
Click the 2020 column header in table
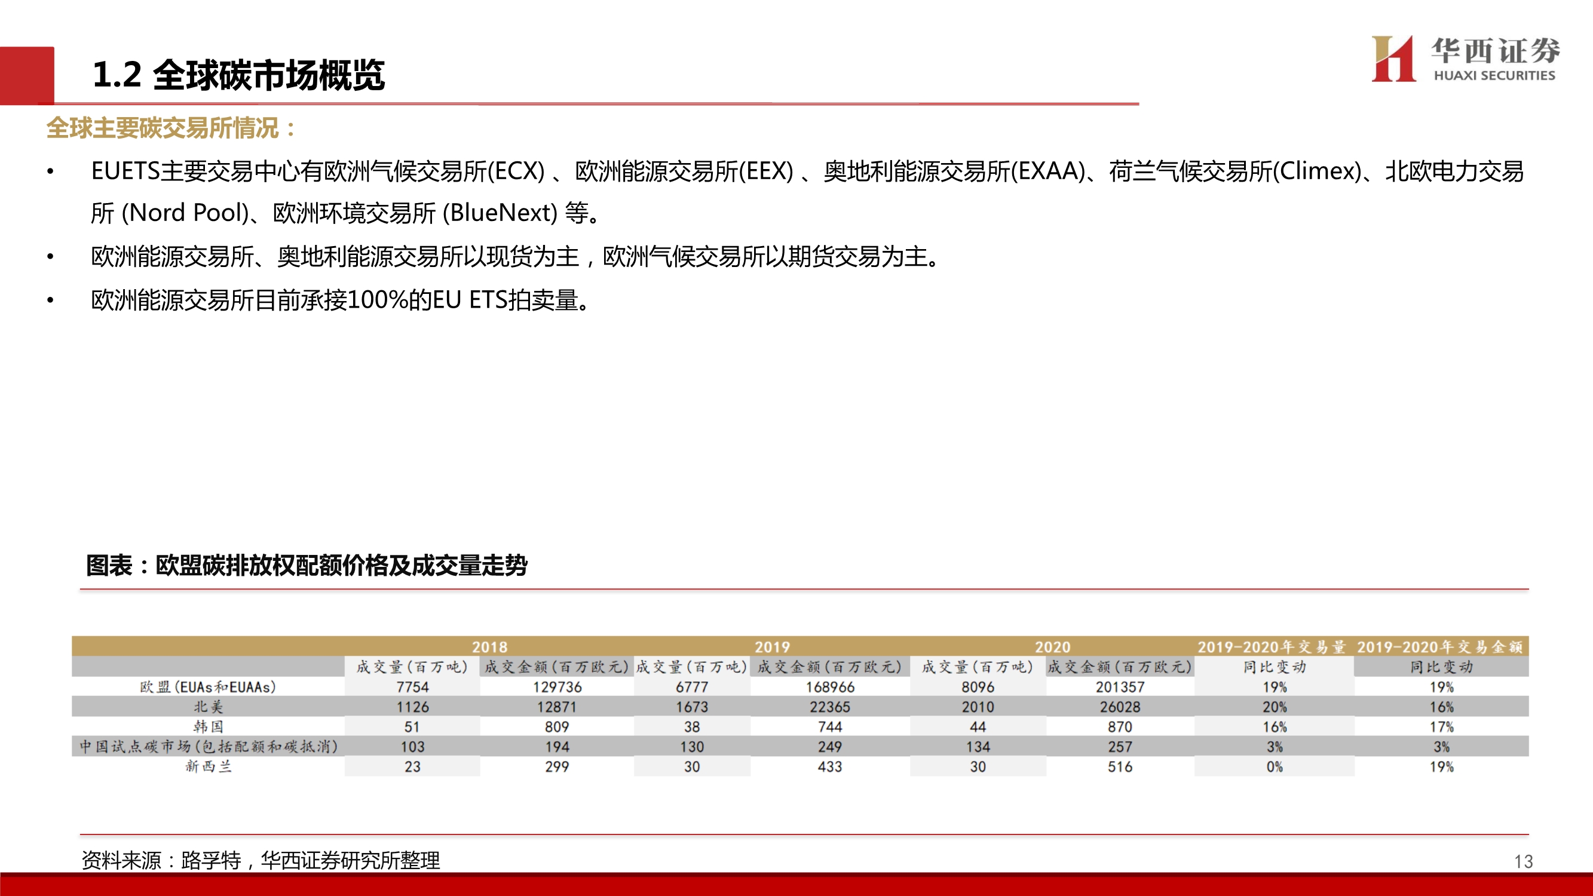click(1052, 647)
